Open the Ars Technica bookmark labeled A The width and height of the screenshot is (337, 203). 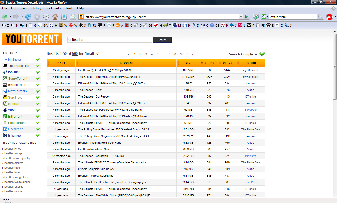point(120,25)
